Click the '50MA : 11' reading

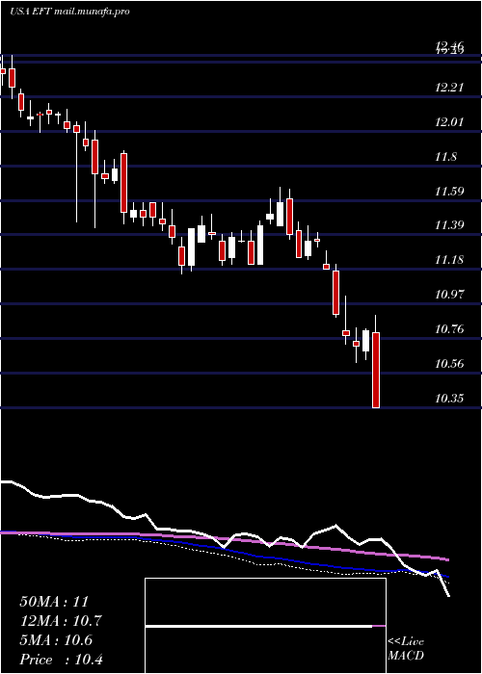(54, 602)
